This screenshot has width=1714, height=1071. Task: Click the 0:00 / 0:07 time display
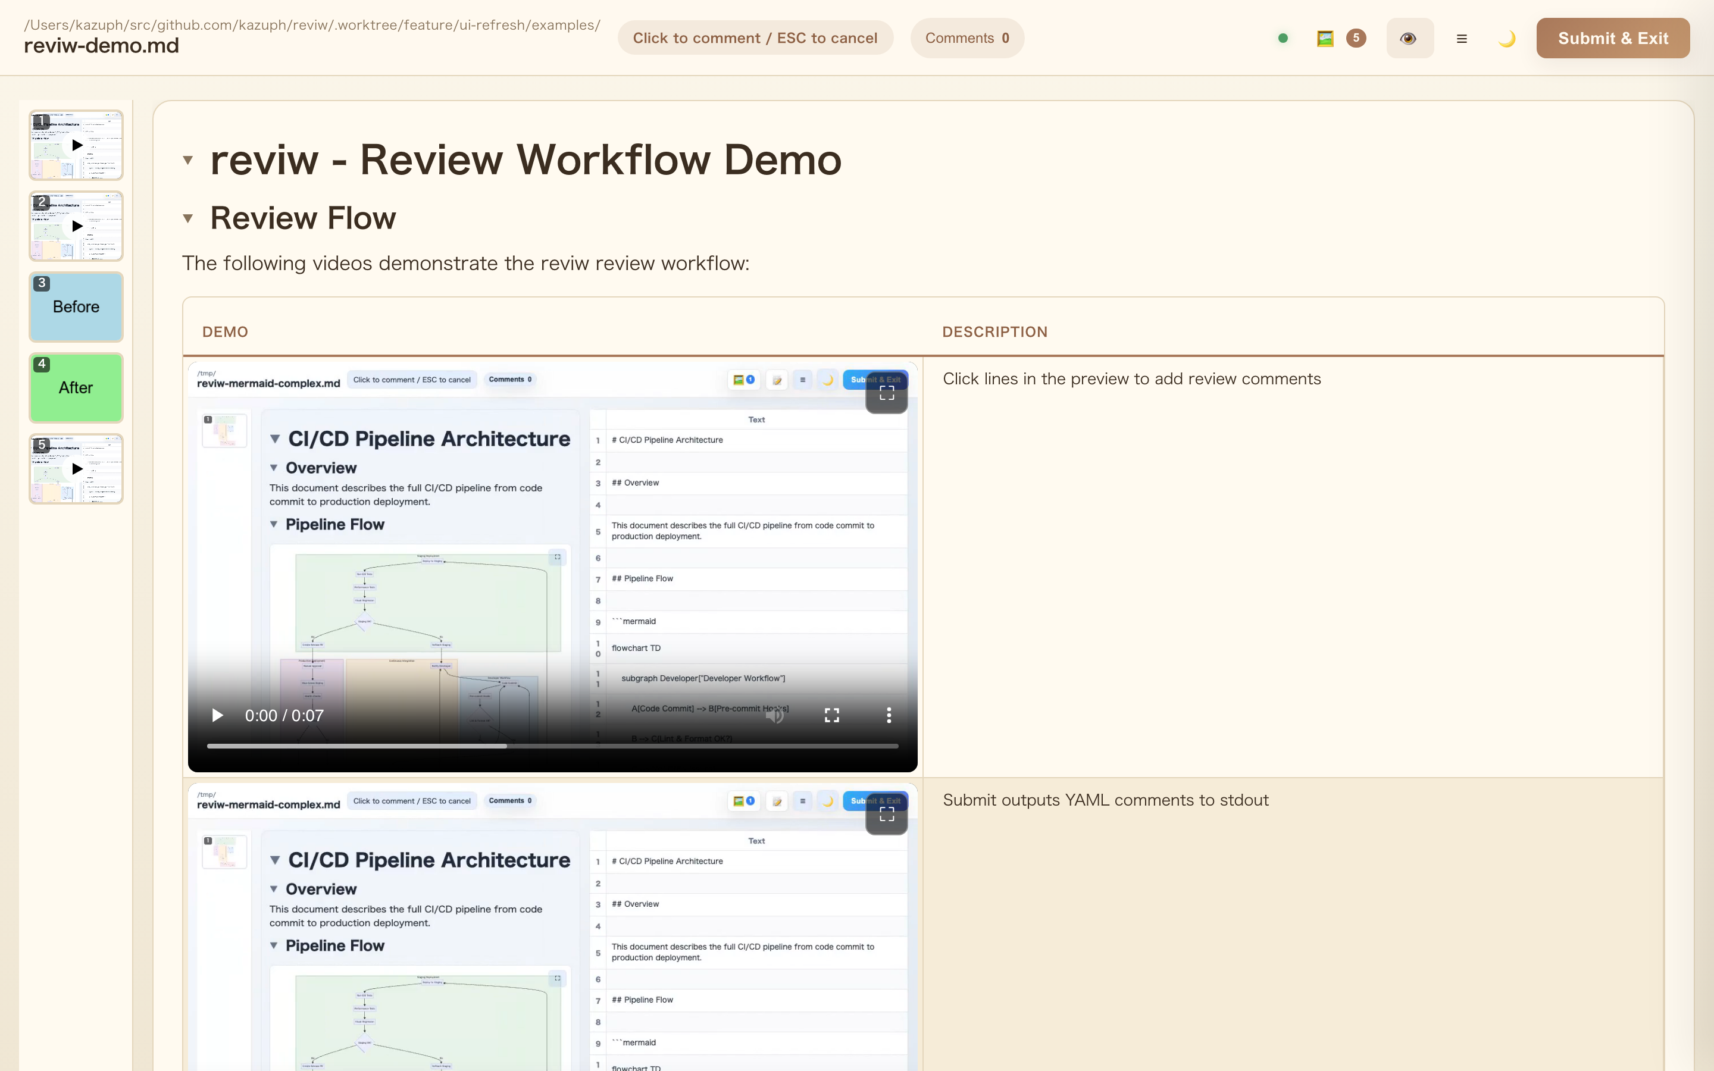284,715
